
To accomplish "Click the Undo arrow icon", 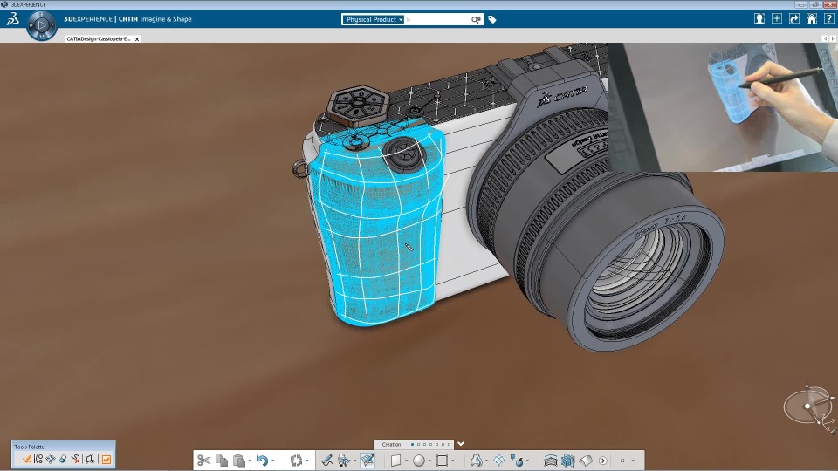I will click(262, 461).
